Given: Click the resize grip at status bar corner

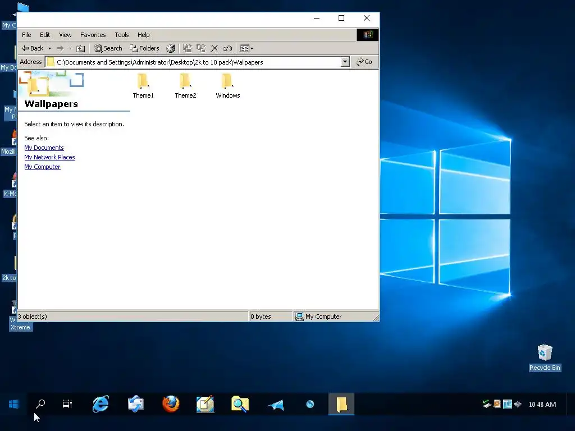Looking at the screenshot, I should pos(376,318).
